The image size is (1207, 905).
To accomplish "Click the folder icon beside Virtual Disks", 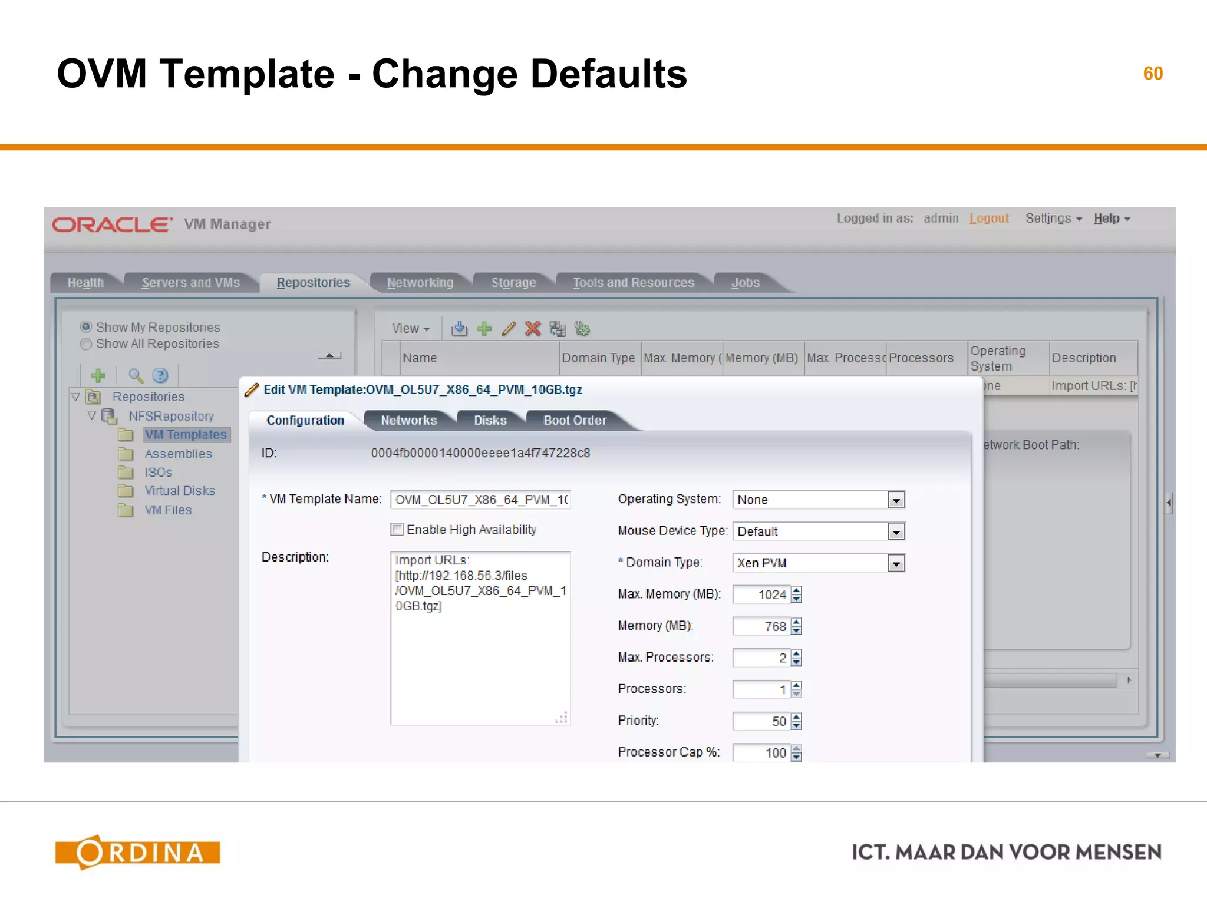I will 126,491.
